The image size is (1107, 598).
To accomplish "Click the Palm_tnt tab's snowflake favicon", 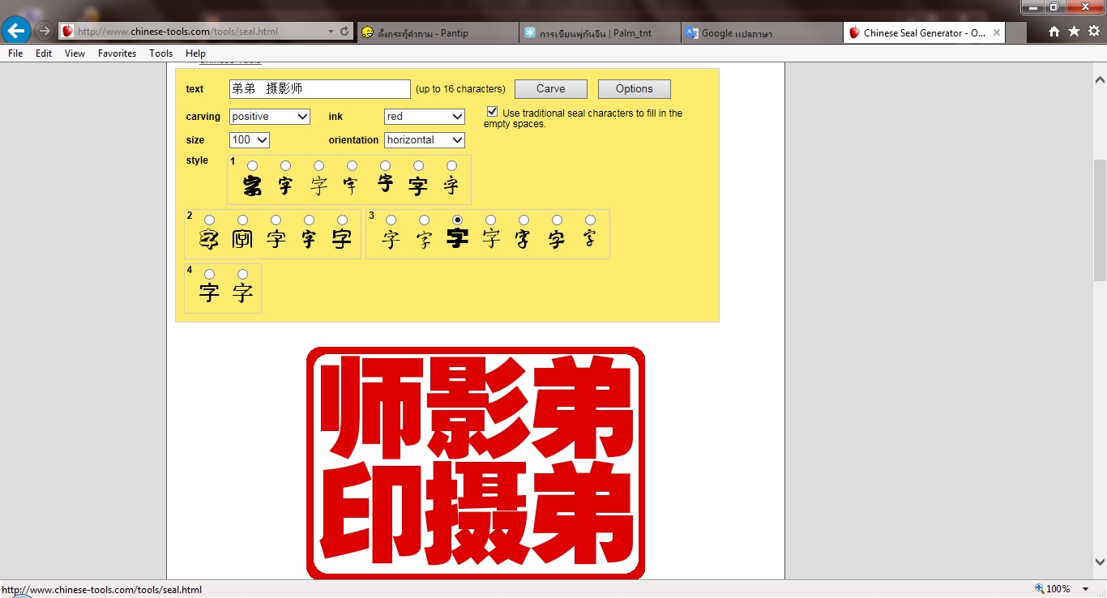I will 530,33.
